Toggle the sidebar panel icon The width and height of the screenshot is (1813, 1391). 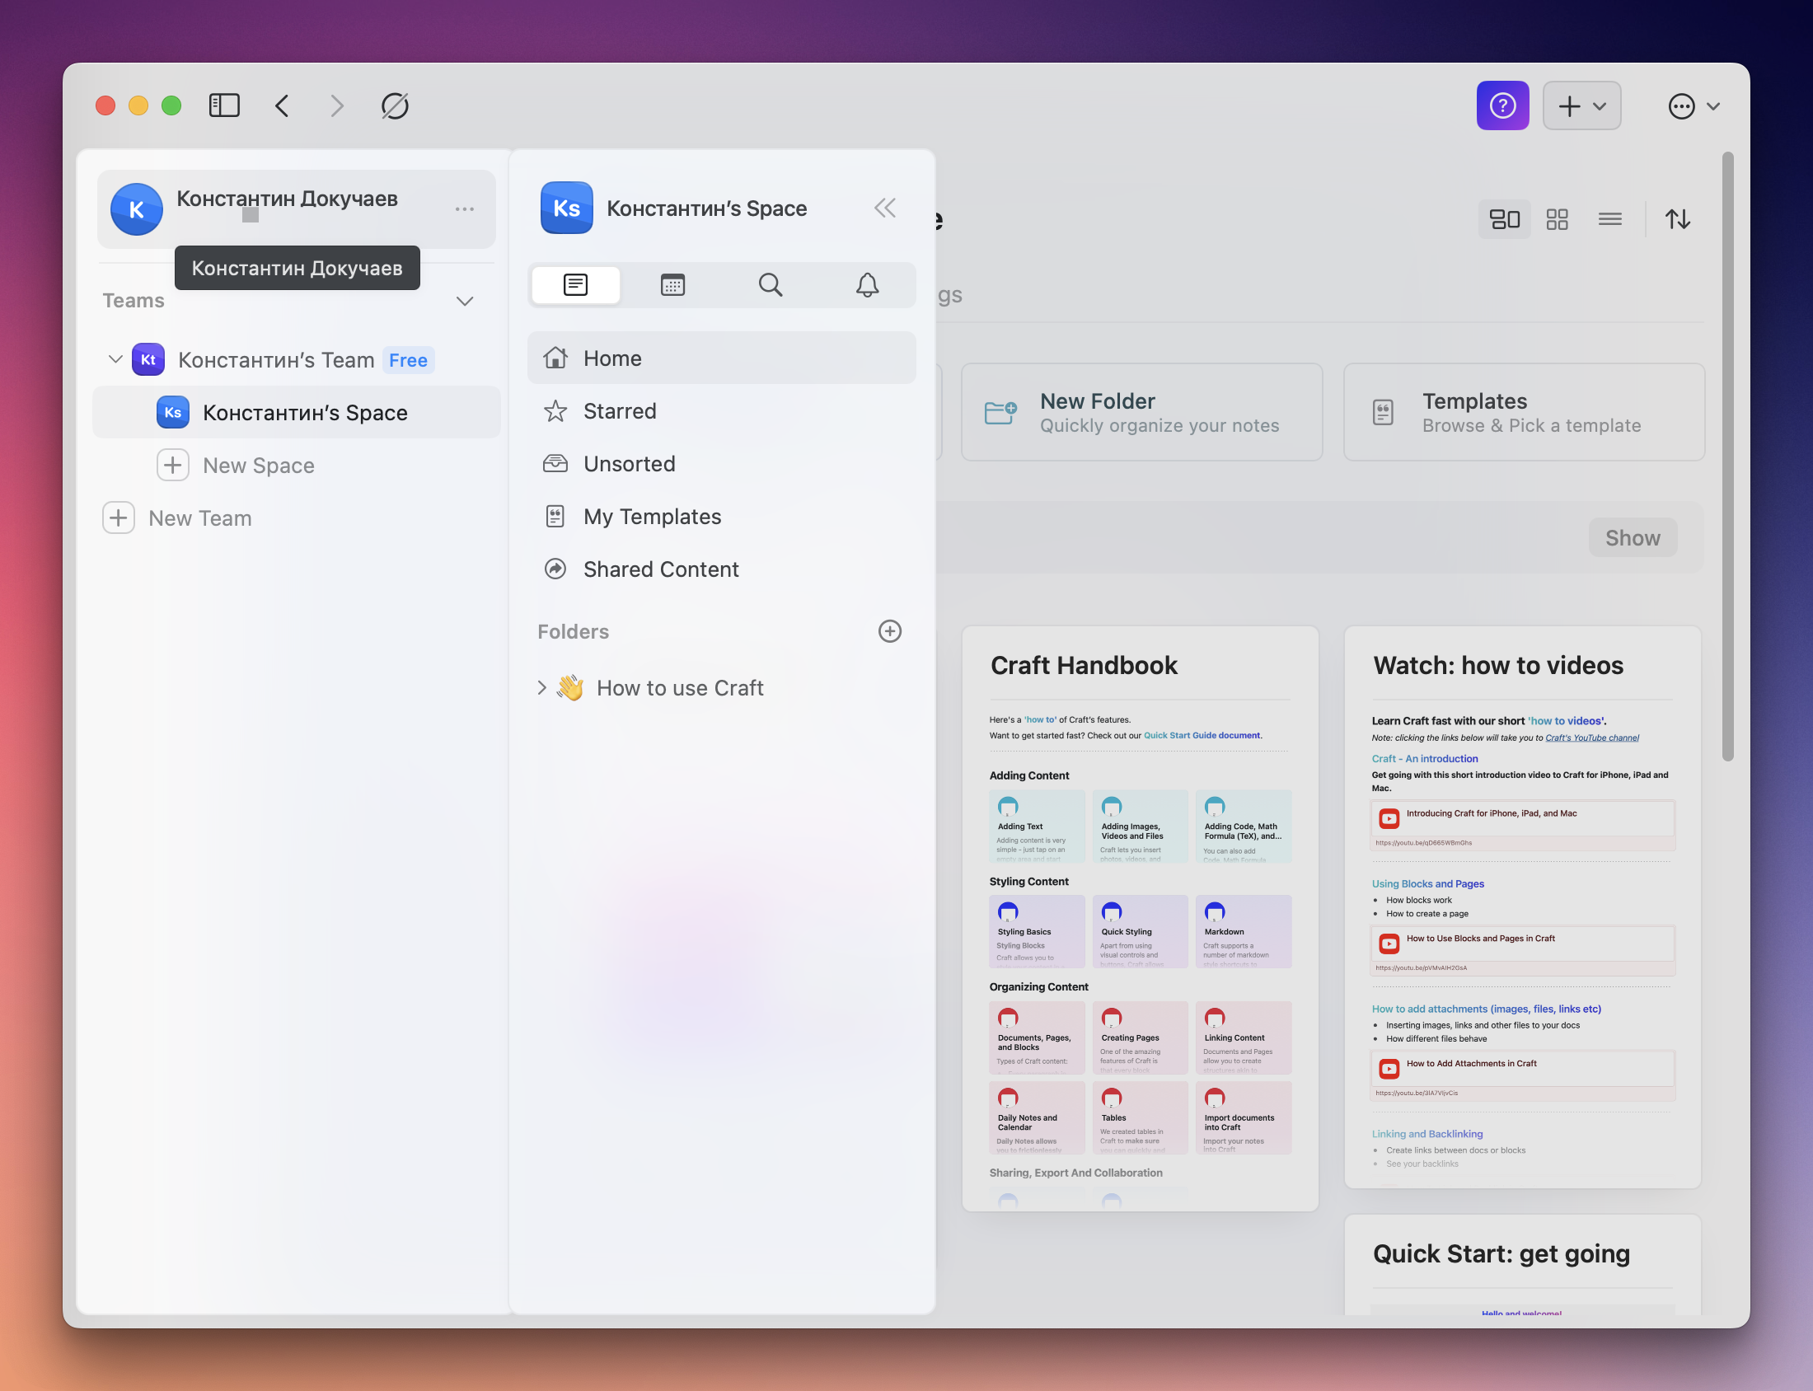(x=224, y=105)
